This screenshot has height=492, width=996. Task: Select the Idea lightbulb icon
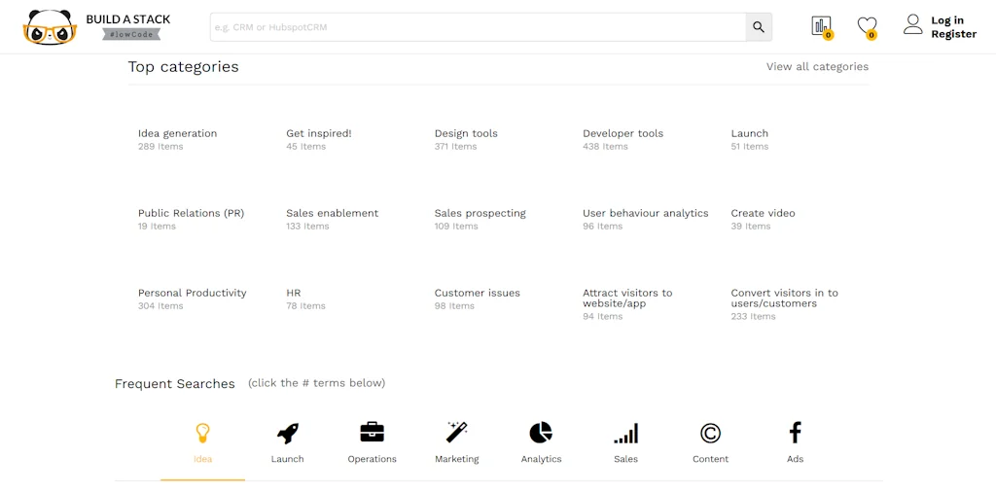[x=202, y=433]
